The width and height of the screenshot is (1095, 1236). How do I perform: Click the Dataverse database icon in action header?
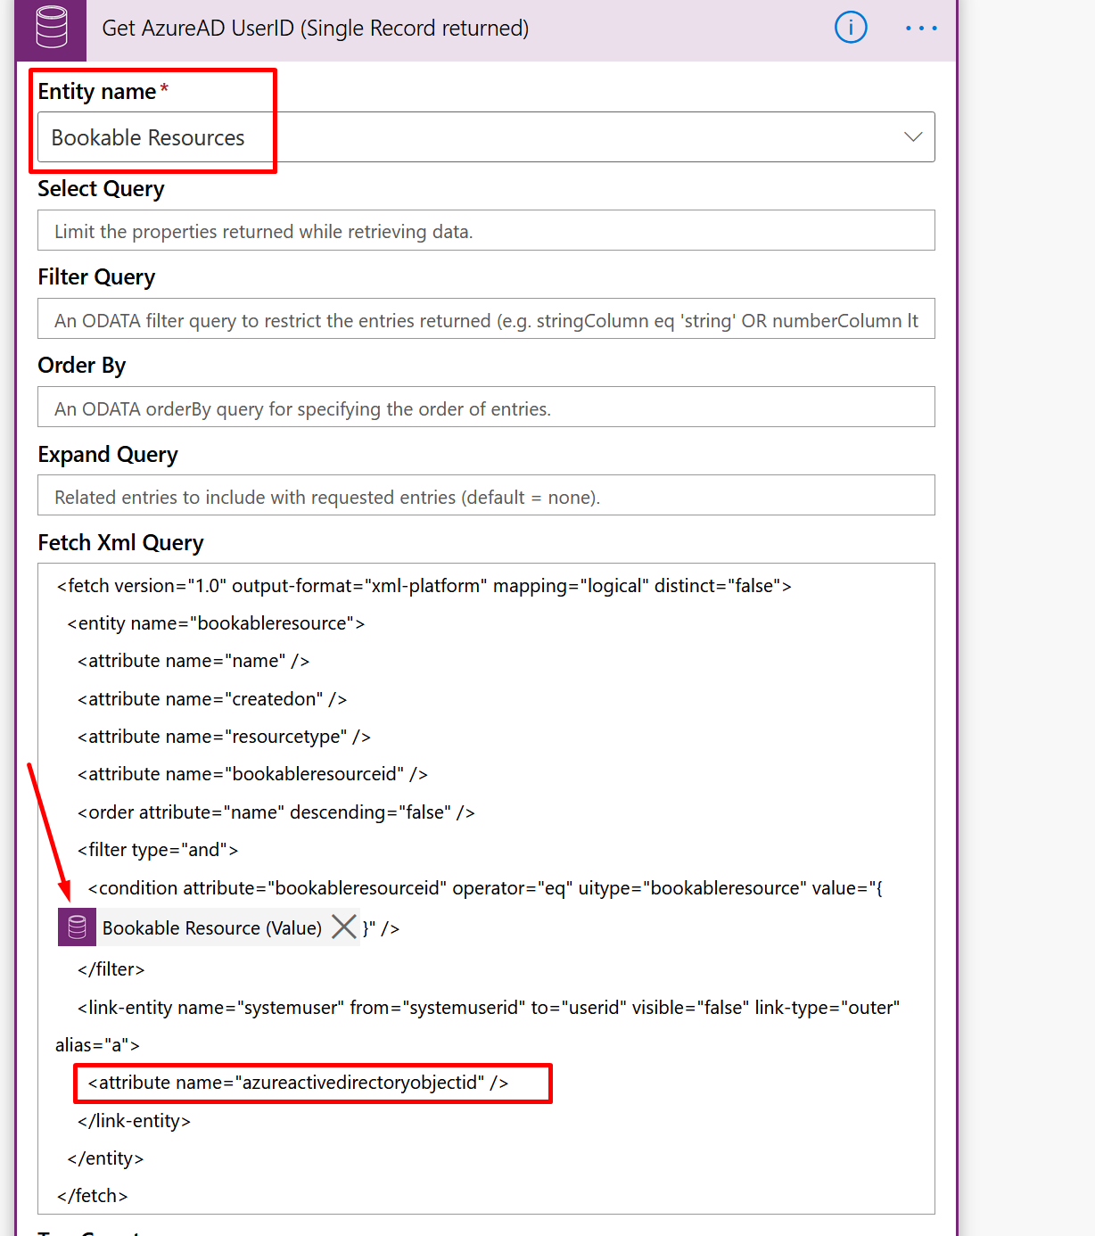[51, 28]
